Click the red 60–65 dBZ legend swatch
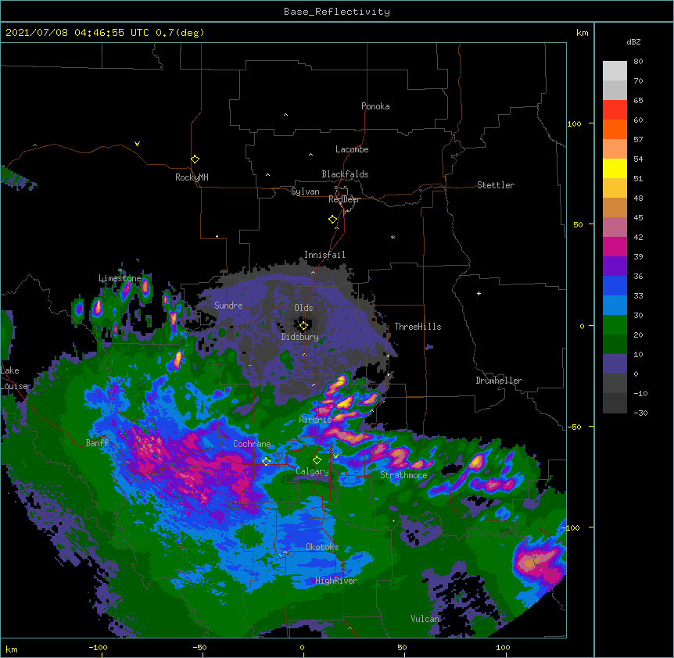This screenshot has width=674, height=658. pyautogui.click(x=615, y=110)
